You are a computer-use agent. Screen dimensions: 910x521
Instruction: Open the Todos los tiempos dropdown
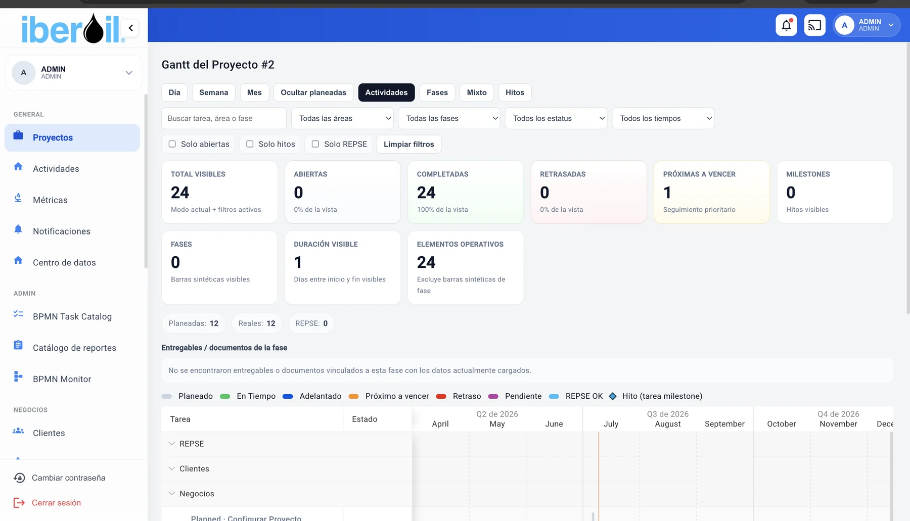pos(663,118)
